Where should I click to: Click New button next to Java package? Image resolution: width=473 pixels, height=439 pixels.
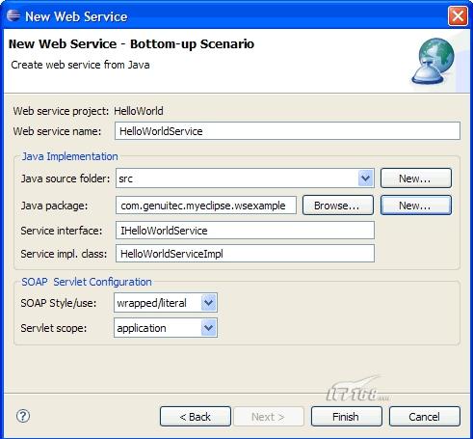click(416, 206)
